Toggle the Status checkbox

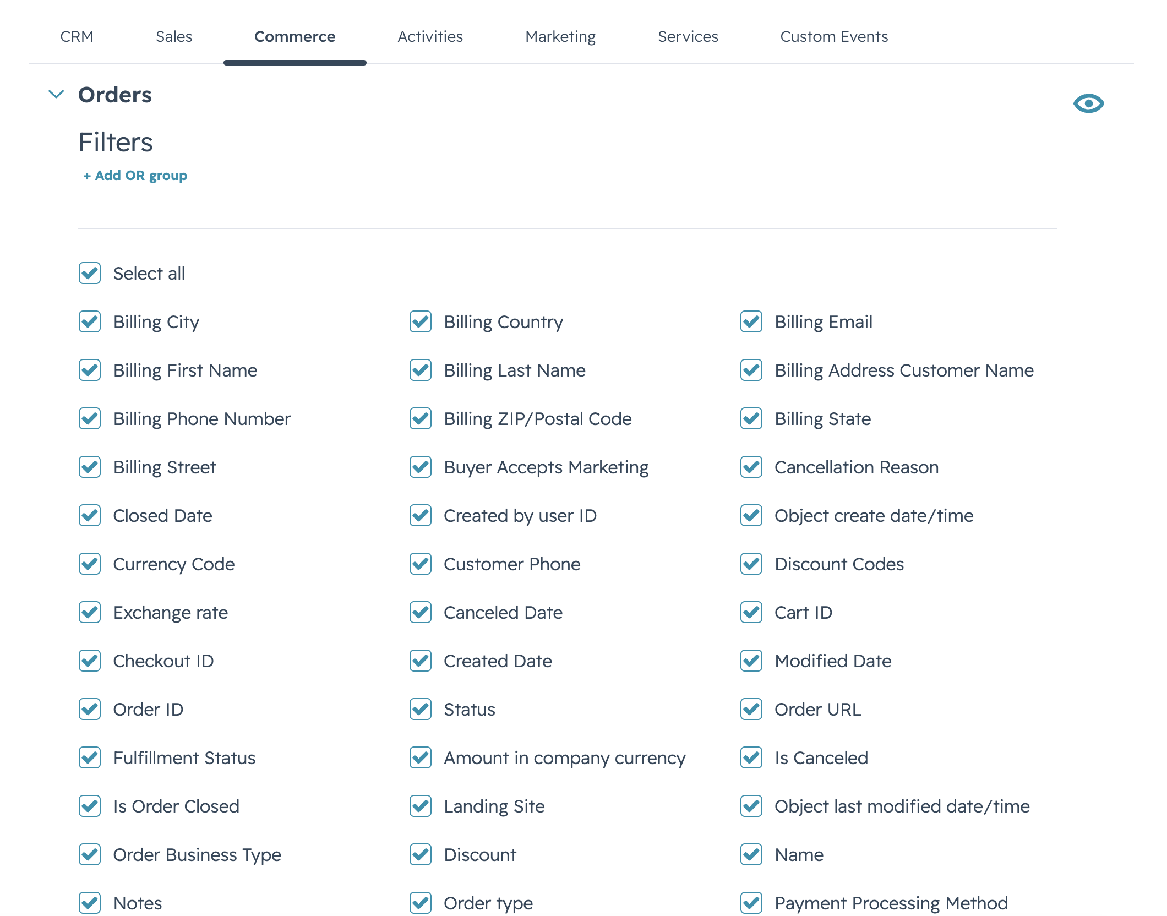coord(421,709)
